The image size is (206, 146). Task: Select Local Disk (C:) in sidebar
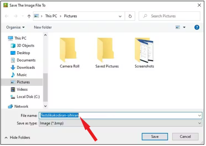pos(28,97)
